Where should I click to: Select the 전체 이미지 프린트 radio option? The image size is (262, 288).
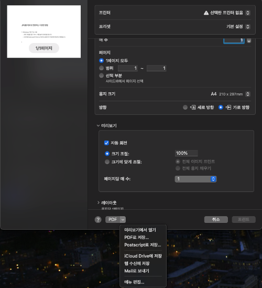[178, 162]
